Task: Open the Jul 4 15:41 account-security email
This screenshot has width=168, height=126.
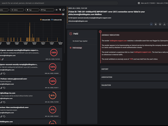Action: (31, 54)
